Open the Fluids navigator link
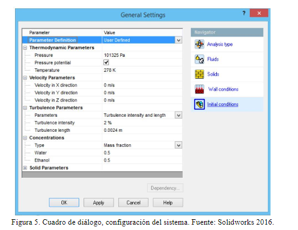Image resolution: width=298 pixels, height=230 pixels. click(x=213, y=59)
